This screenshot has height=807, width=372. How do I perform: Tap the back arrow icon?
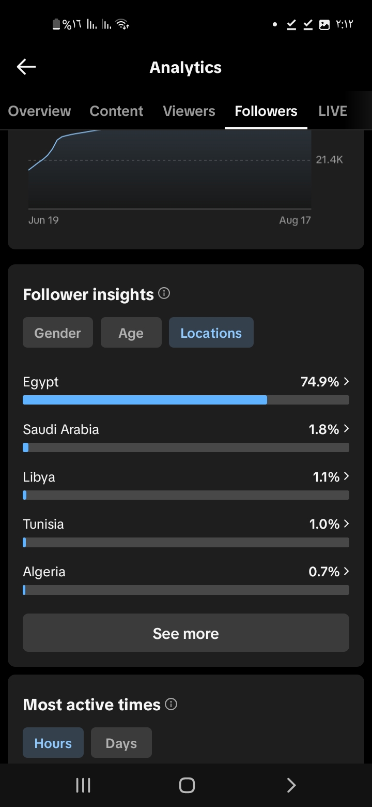[26, 67]
